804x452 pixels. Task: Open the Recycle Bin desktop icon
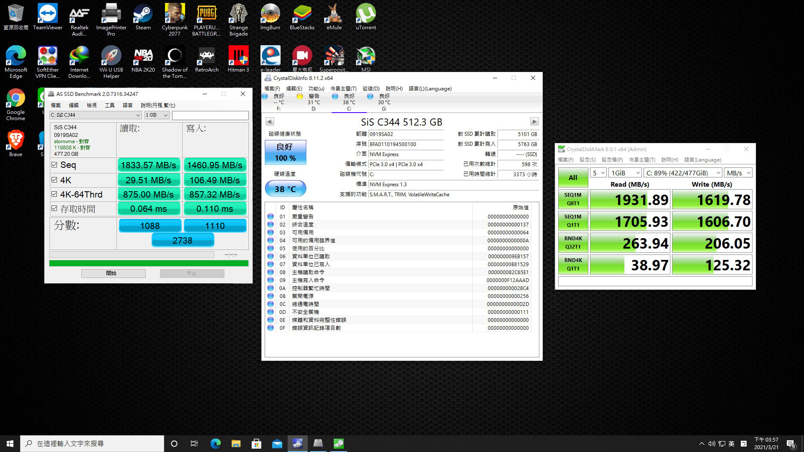pos(16,17)
